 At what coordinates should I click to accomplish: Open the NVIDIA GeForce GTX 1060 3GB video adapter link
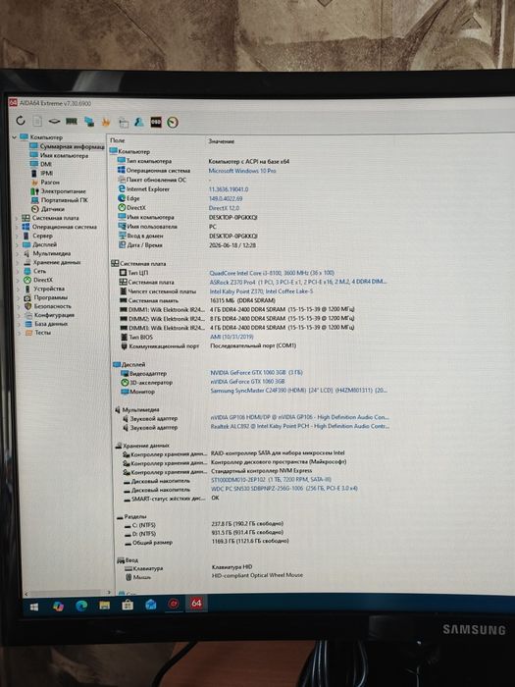point(256,372)
